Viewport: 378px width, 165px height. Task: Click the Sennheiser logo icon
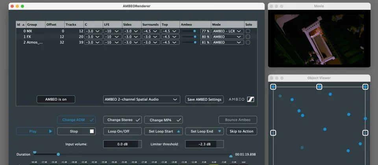click(250, 99)
